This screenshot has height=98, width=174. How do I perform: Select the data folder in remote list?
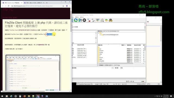[x=101, y=54]
